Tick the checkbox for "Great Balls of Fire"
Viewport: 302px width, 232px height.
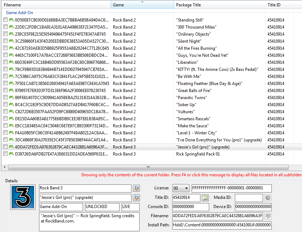click(5, 90)
